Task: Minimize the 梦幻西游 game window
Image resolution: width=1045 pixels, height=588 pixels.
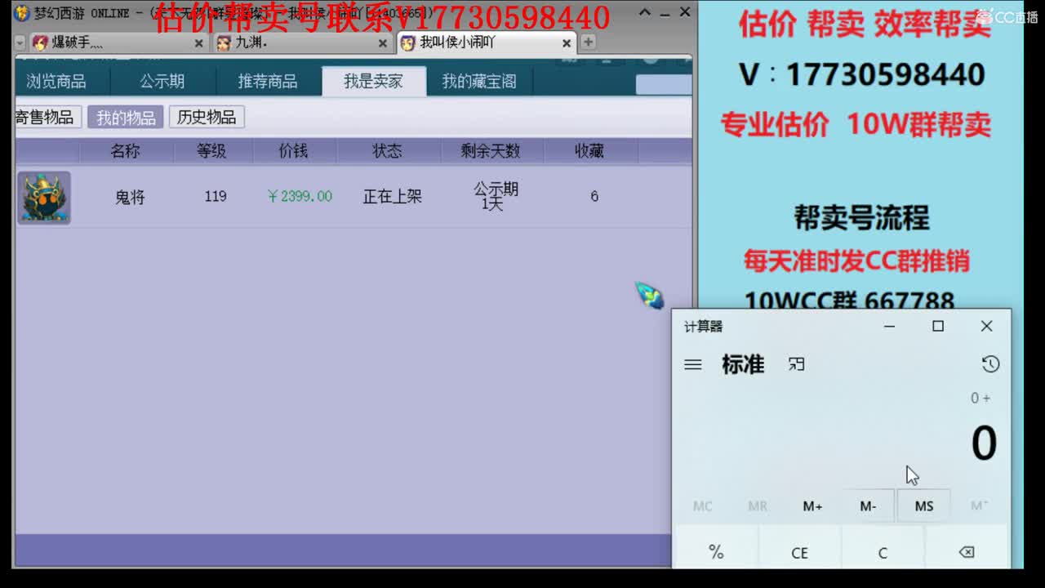Action: pos(666,12)
